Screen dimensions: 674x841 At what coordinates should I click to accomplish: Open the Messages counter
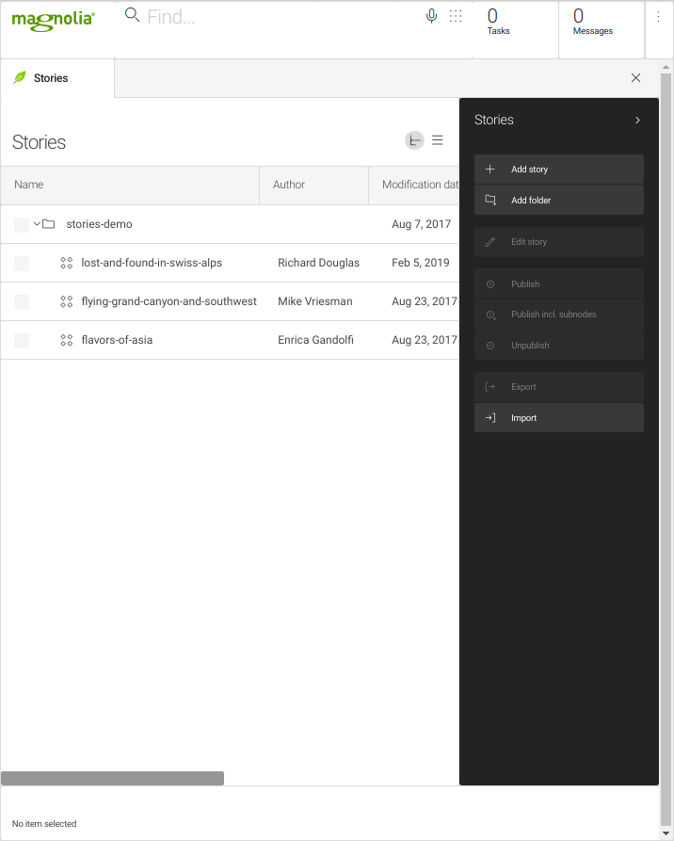602,29
